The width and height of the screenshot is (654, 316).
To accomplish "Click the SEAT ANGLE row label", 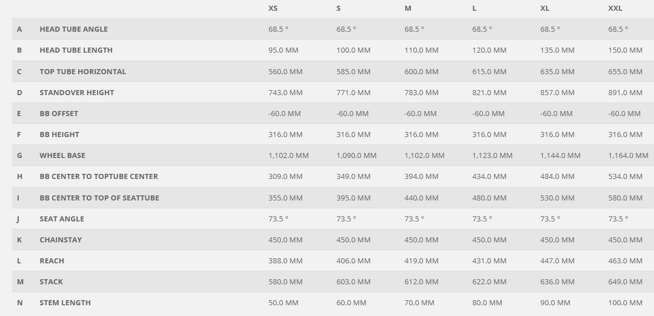I will [x=62, y=219].
